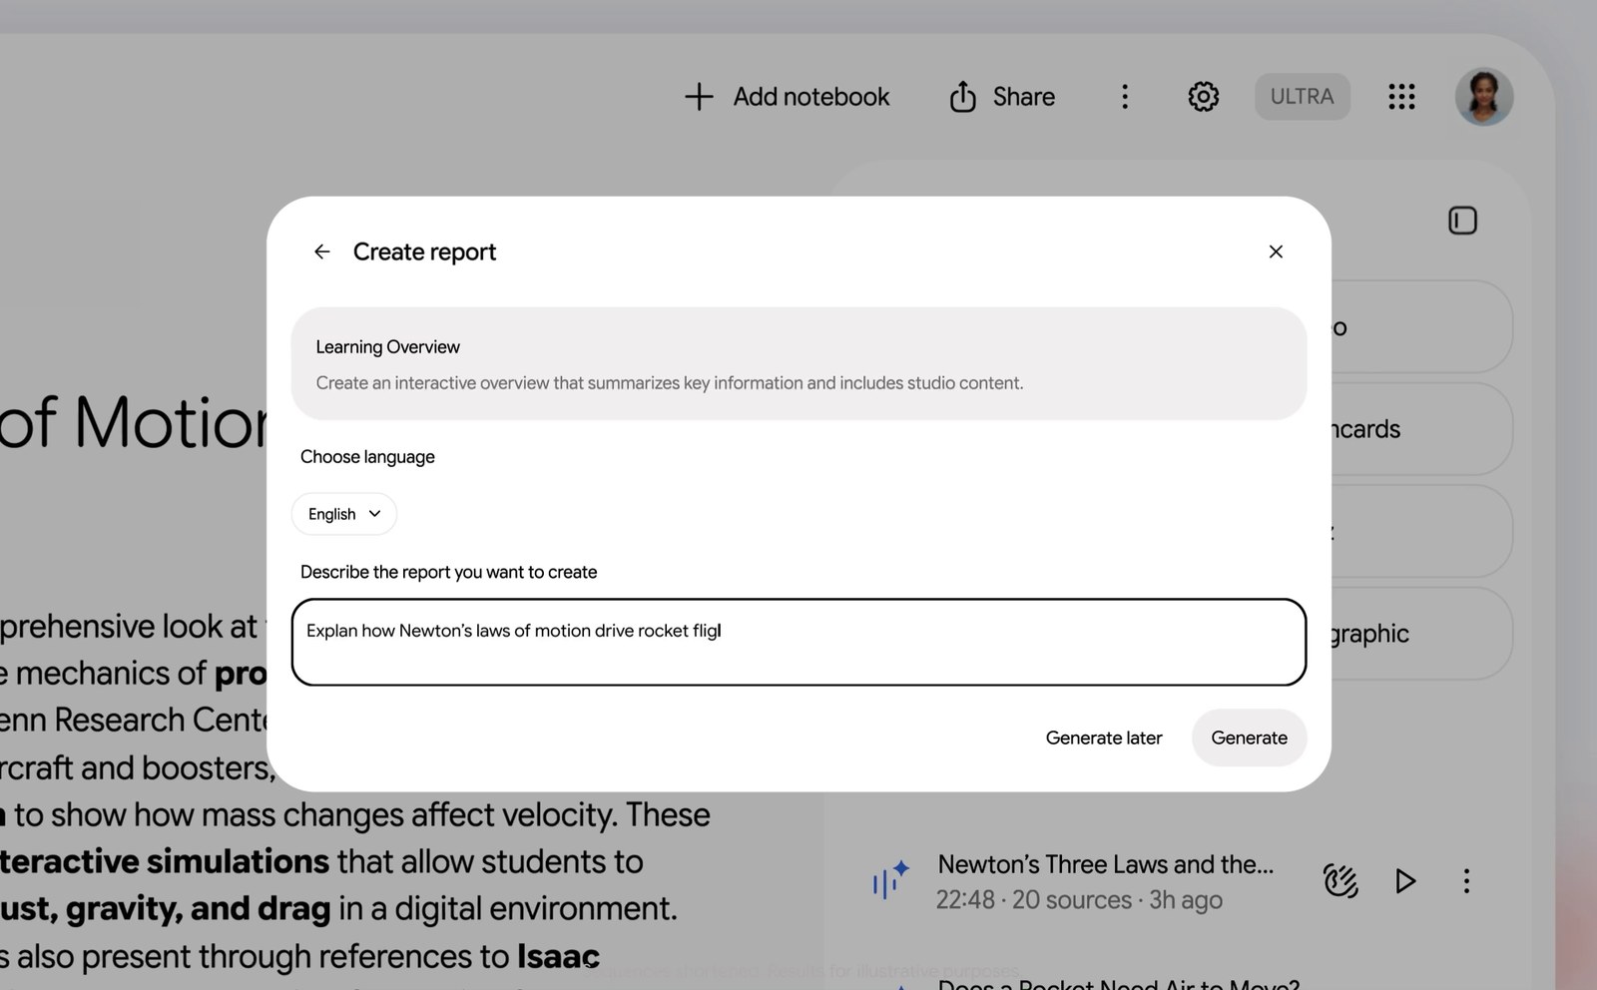This screenshot has width=1597, height=990.
Task: Click 'Describe the report you want to create' label
Action: click(x=448, y=572)
